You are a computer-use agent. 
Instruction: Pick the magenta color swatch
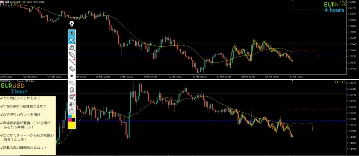click(x=70, y=120)
